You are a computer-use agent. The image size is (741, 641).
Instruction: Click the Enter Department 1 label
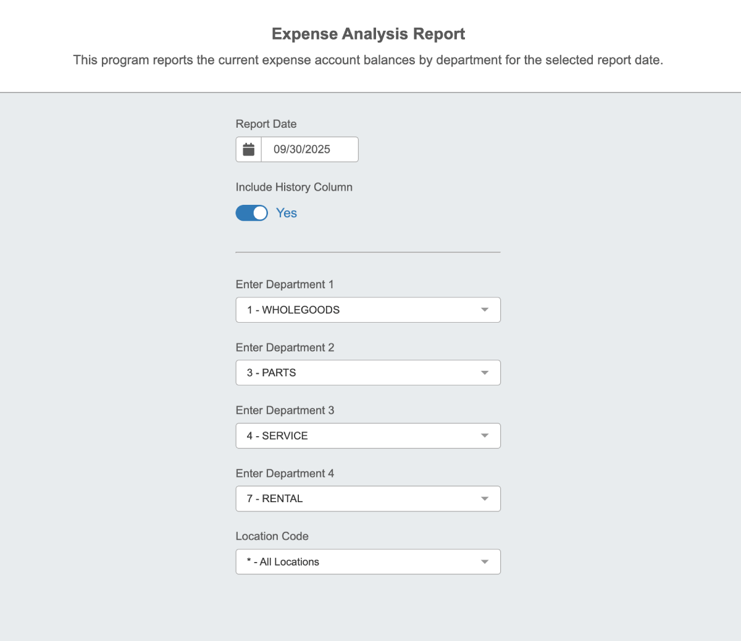tap(285, 284)
